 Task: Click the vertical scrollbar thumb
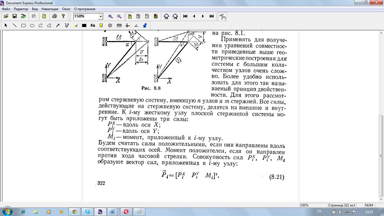coord(381,156)
